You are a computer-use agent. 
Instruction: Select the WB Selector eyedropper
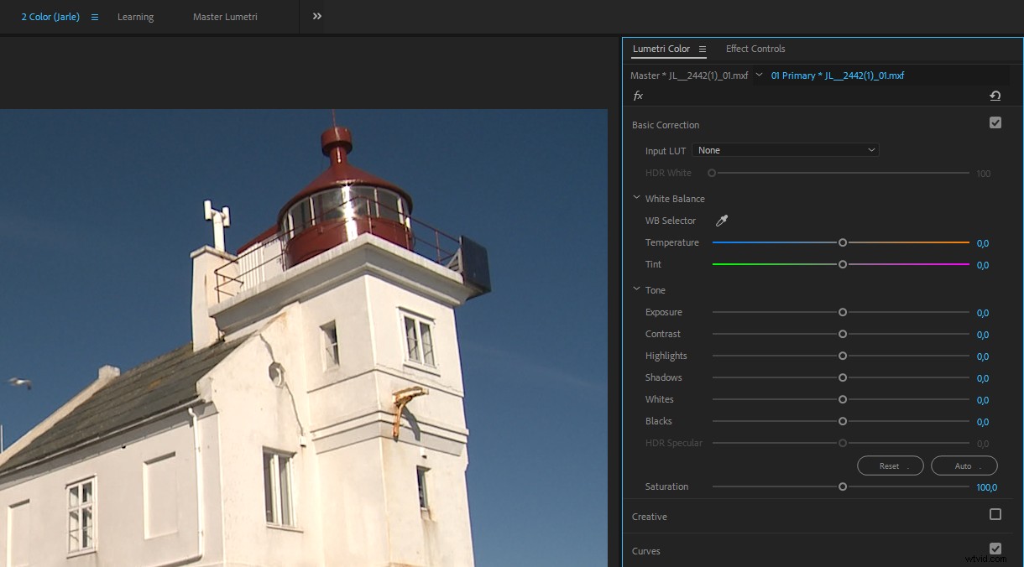[x=721, y=221]
